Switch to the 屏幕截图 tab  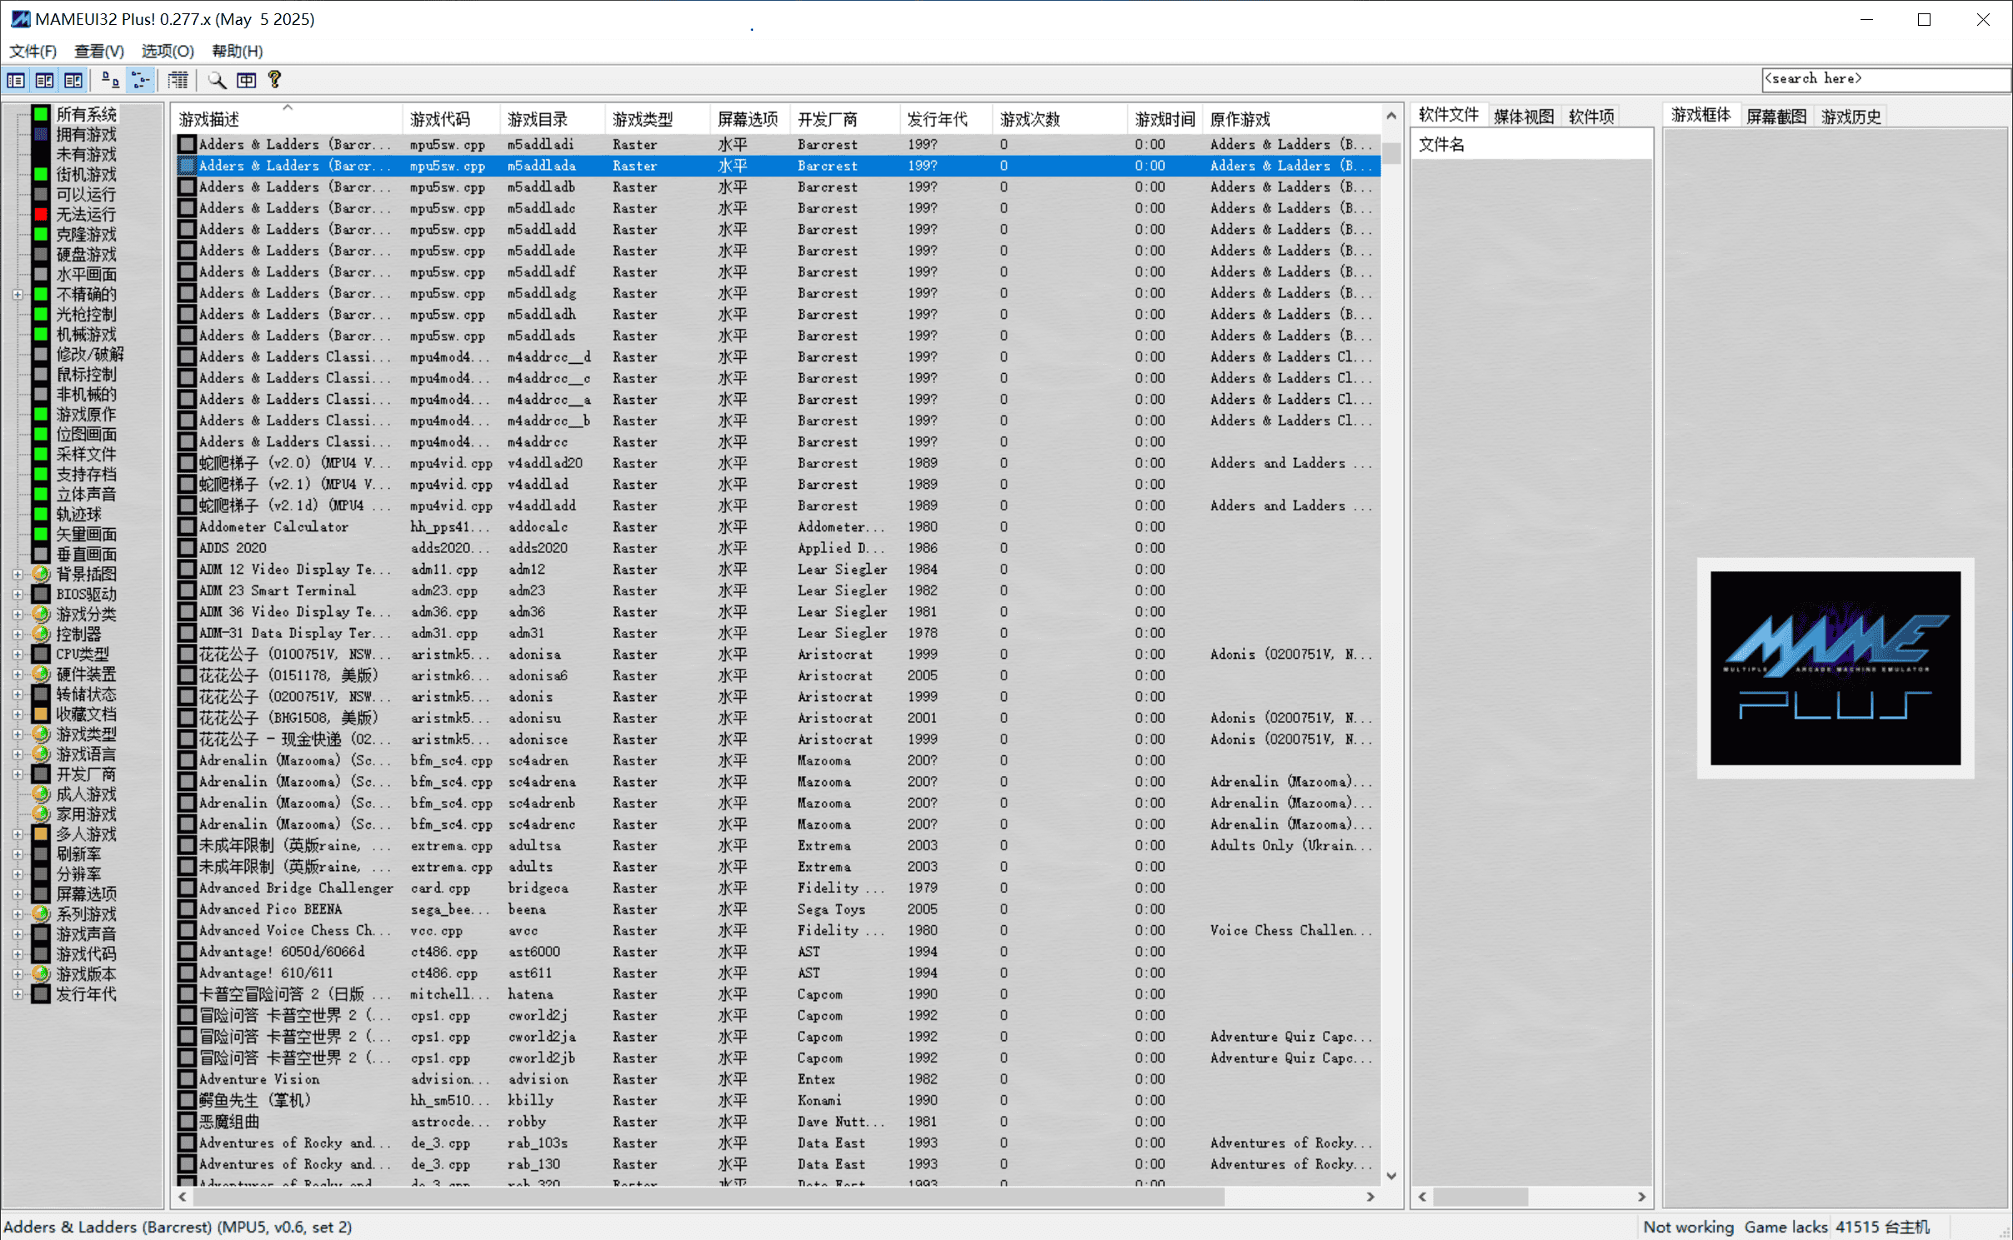click(1776, 117)
